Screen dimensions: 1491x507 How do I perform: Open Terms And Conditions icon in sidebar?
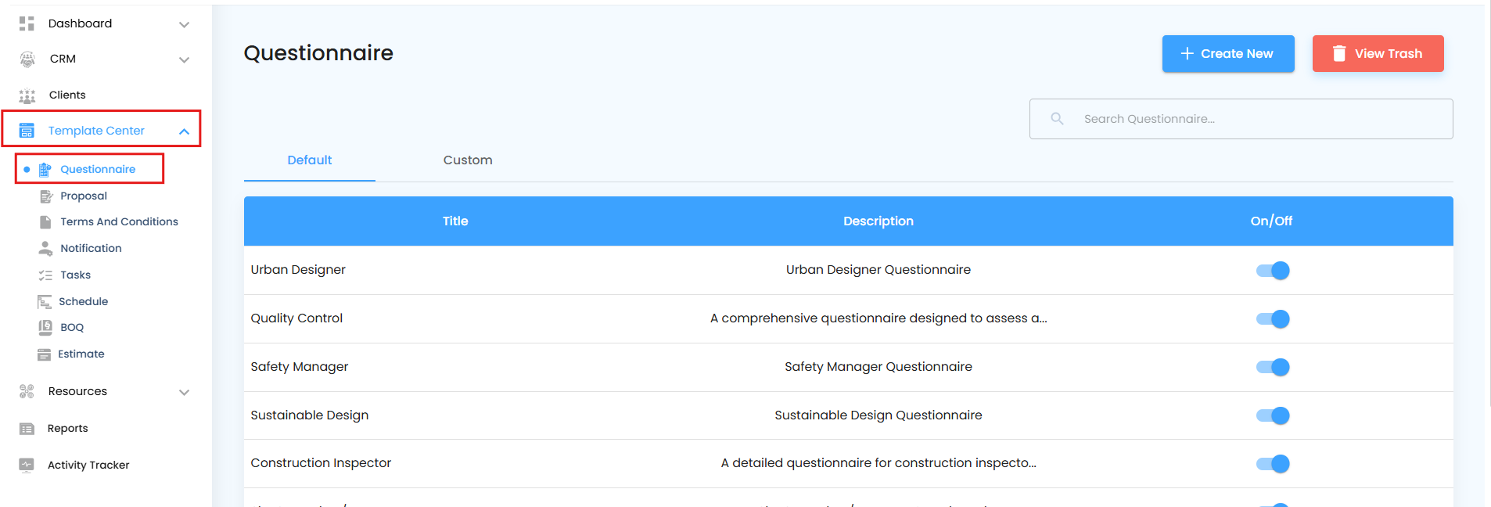pos(45,222)
